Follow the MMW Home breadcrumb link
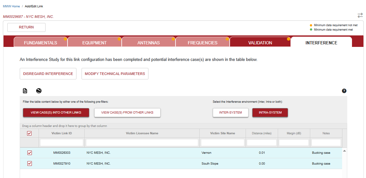The width and height of the screenshot is (366, 178). click(x=11, y=6)
